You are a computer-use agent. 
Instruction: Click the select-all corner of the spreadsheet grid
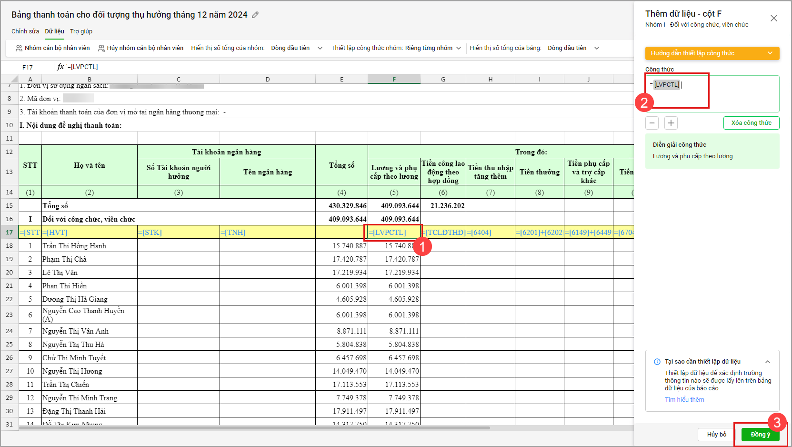(10, 79)
